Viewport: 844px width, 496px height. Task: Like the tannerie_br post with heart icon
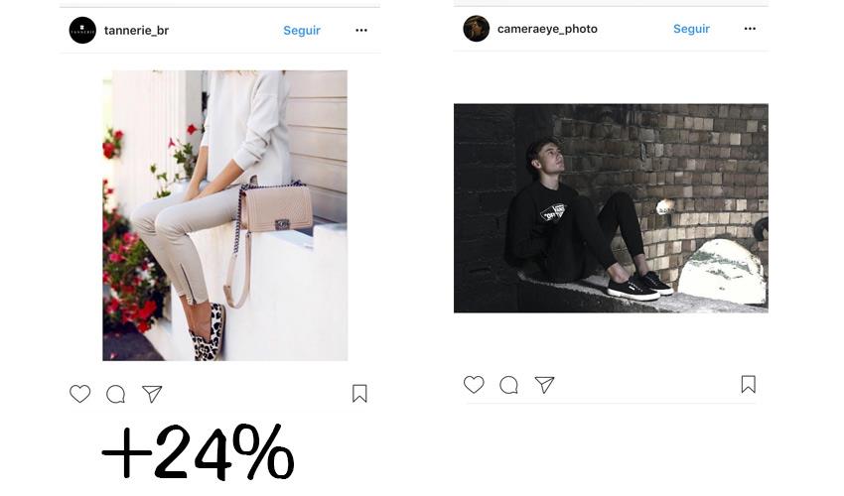pos(79,394)
